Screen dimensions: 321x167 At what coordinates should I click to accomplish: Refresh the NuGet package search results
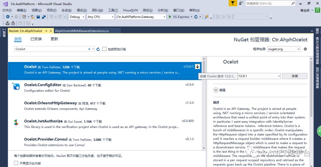point(98,49)
